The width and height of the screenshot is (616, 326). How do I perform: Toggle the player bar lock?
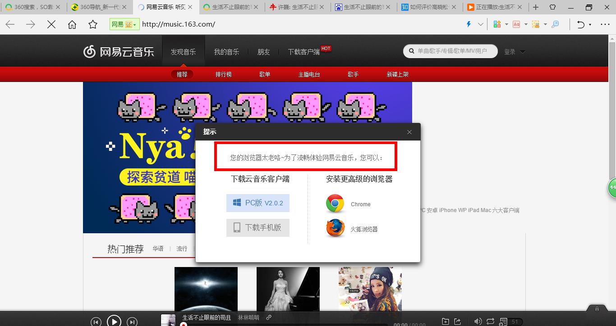click(597, 309)
